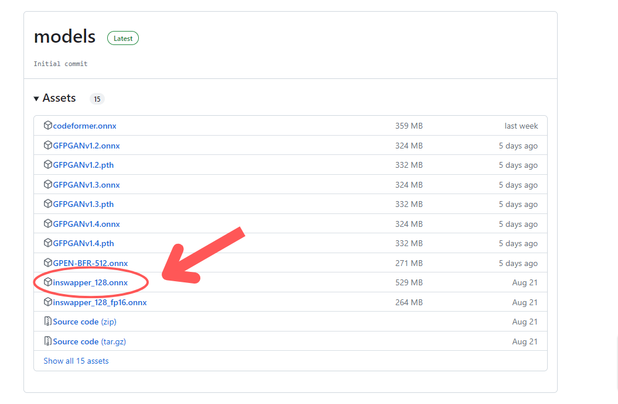Expand list with Show all 15 assets
Screen dimensions: 618x404
(76, 361)
